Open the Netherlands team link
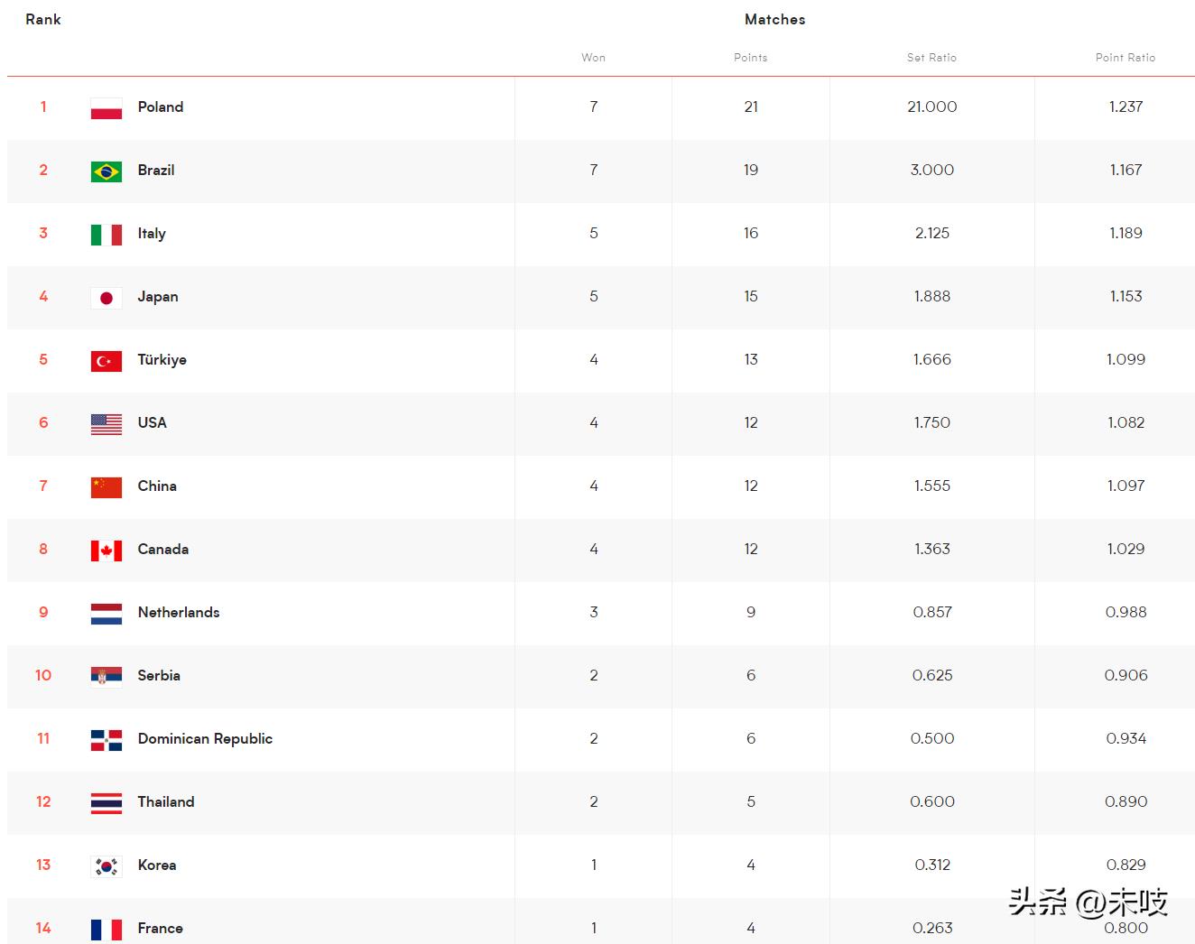This screenshot has height=944, width=1195. click(179, 612)
